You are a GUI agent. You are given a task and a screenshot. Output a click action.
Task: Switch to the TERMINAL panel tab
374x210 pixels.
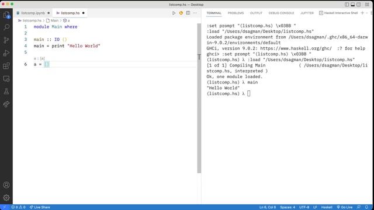point(214,13)
